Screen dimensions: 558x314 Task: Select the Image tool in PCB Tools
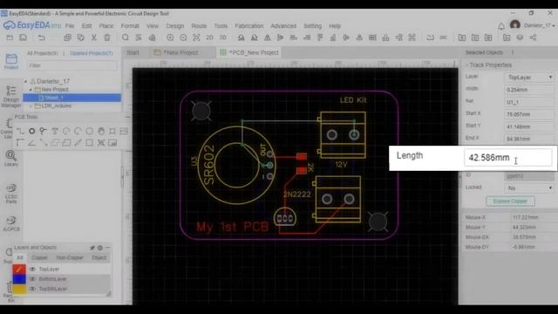(124, 132)
